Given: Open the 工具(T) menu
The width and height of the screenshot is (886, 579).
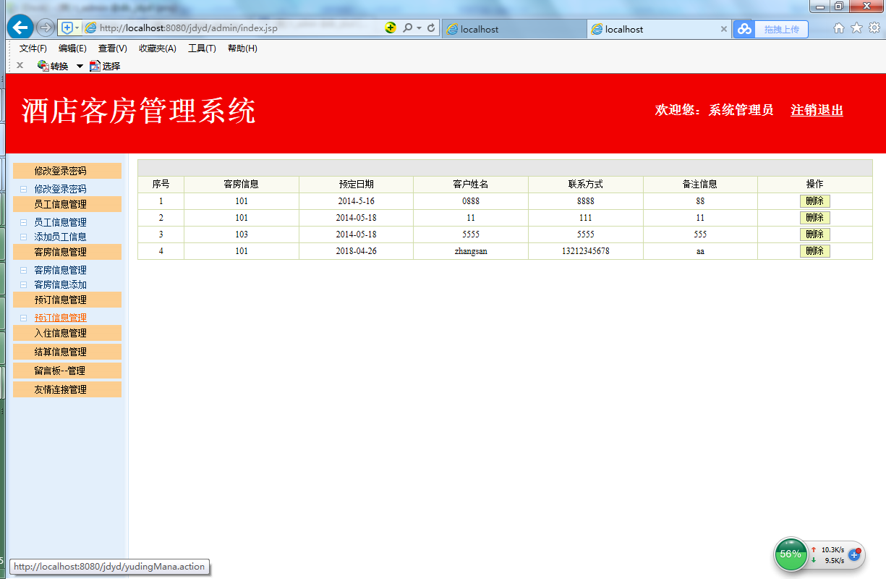Looking at the screenshot, I should (x=202, y=48).
